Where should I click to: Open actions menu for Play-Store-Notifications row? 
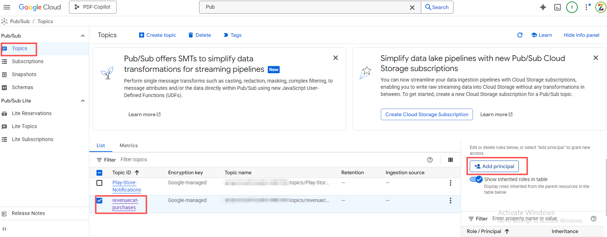coord(451,183)
